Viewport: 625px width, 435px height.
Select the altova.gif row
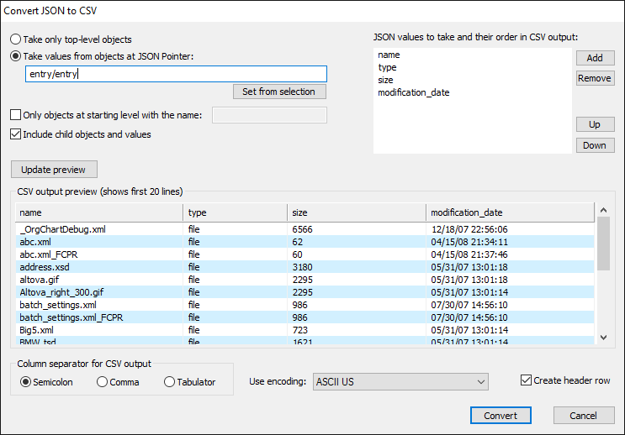[305, 280]
